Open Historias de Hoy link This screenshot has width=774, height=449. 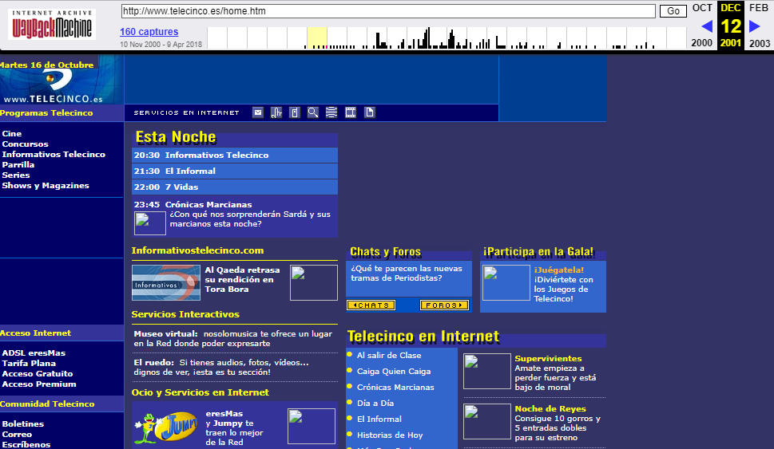[x=390, y=435]
